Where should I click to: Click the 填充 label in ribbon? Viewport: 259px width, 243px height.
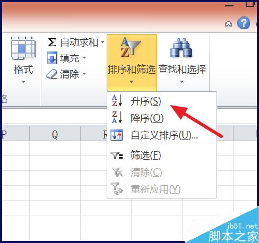click(70, 58)
